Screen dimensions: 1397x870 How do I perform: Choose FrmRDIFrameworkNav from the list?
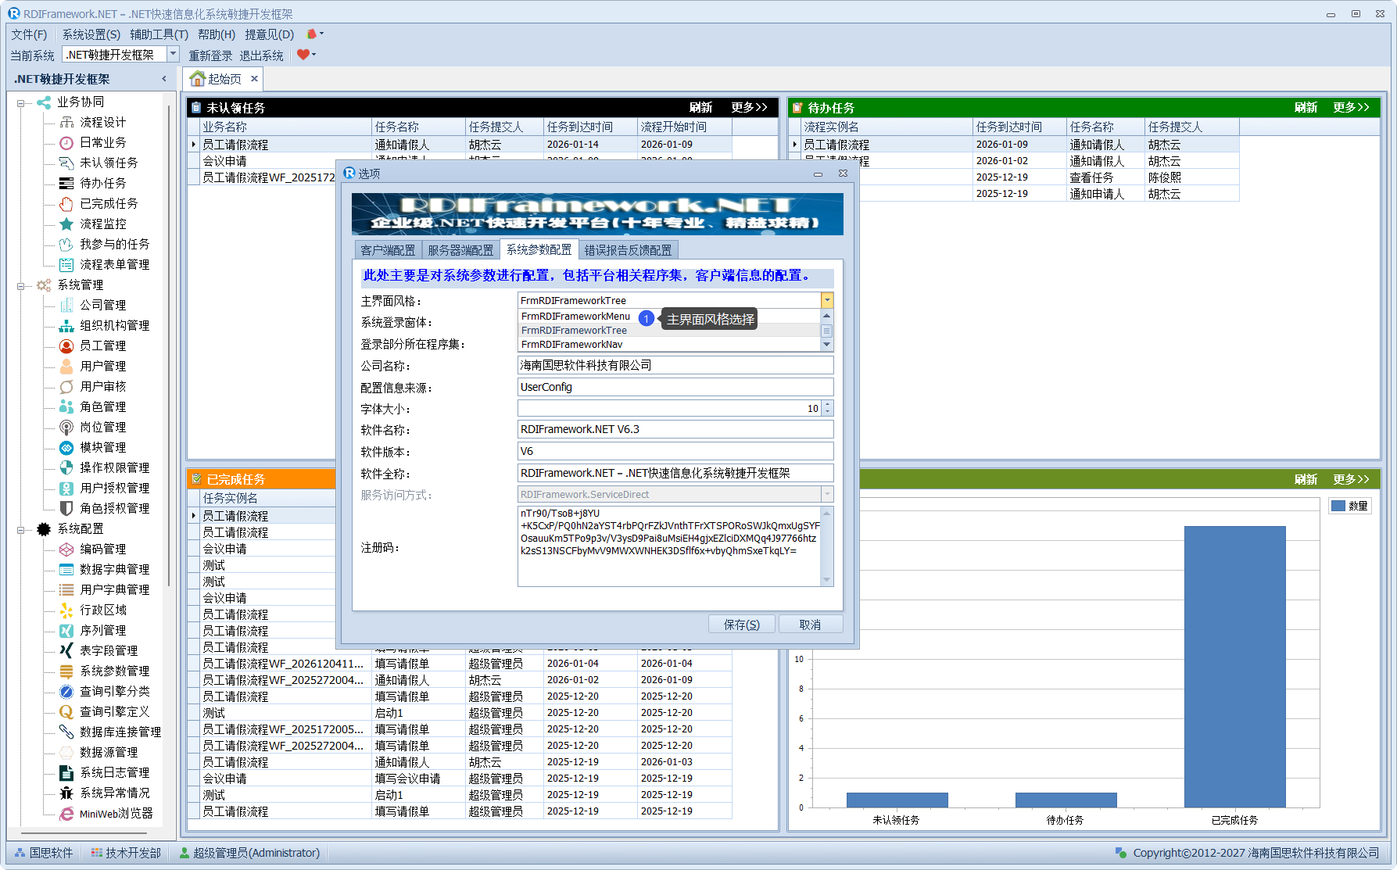[572, 345]
